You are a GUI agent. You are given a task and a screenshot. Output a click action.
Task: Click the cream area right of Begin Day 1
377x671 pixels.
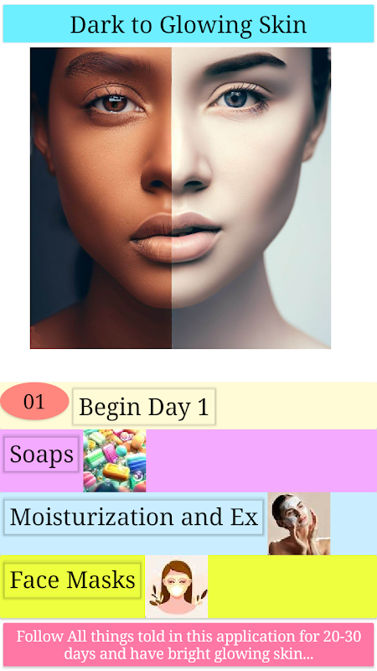coord(297,406)
